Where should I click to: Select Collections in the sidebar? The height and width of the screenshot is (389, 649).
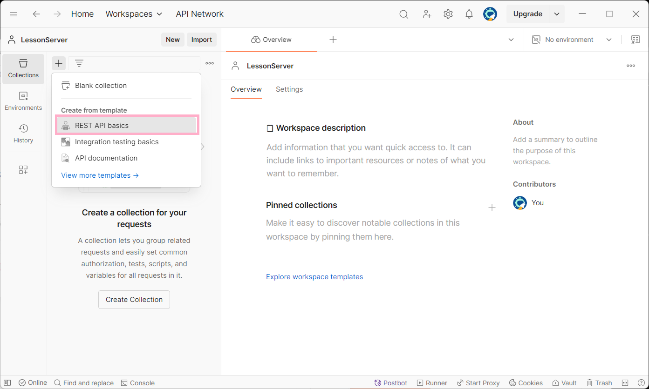[x=23, y=69]
